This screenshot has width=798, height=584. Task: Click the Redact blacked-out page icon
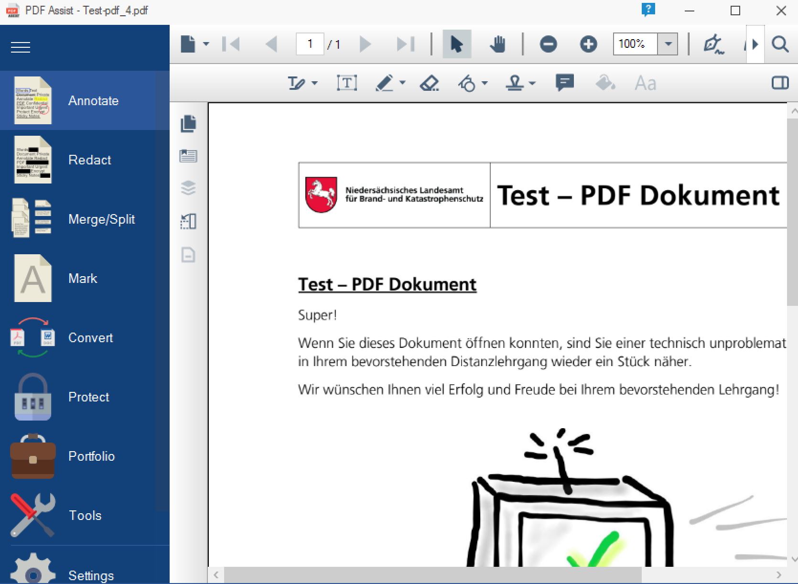tap(32, 160)
